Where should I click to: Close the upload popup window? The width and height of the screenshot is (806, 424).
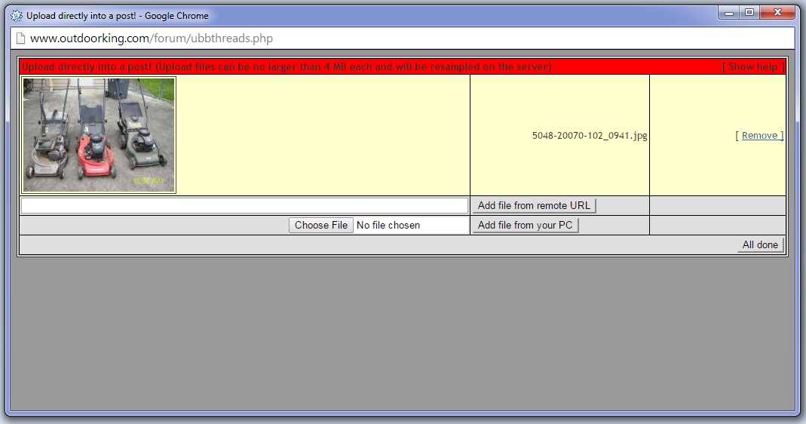click(776, 13)
